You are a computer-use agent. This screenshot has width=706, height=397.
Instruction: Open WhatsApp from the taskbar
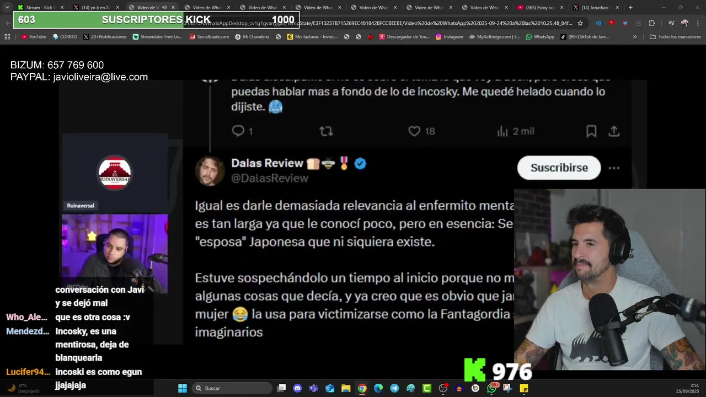pos(491,388)
